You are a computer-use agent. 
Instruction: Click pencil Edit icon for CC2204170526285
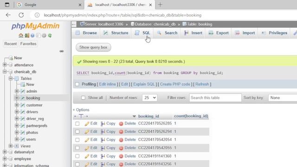tap(87, 124)
